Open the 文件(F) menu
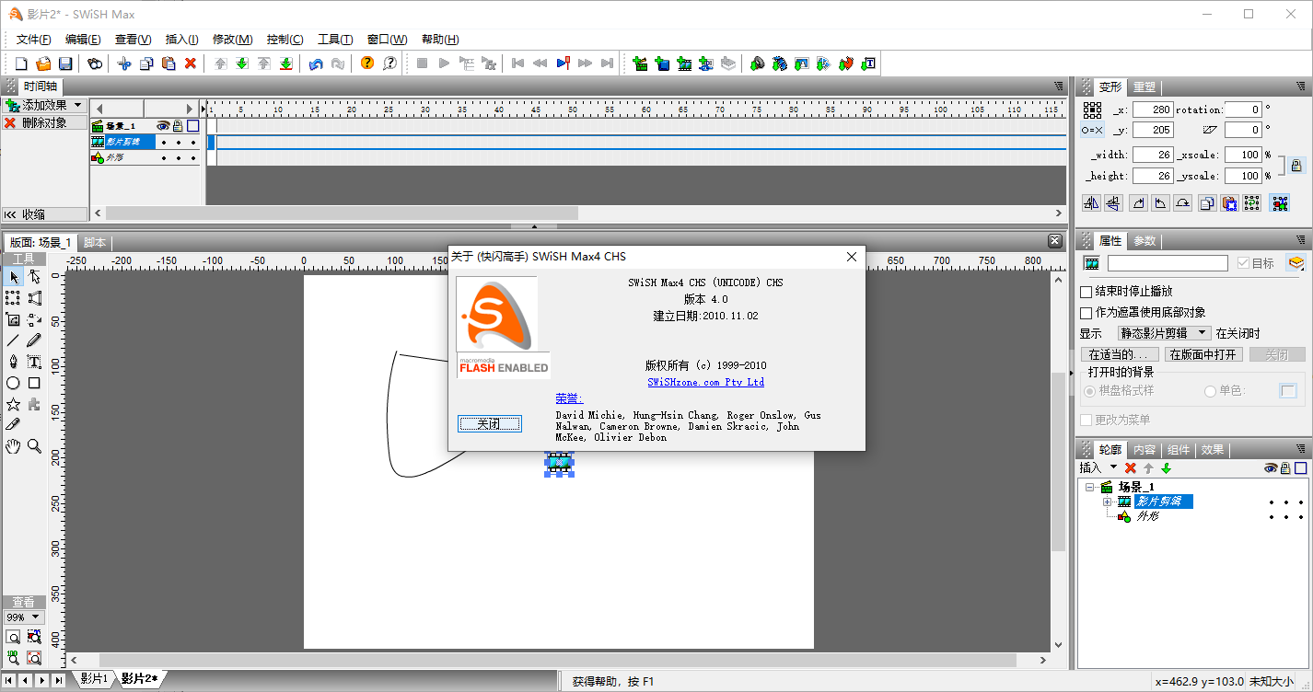Viewport: 1313px width, 692px height. pyautogui.click(x=34, y=39)
